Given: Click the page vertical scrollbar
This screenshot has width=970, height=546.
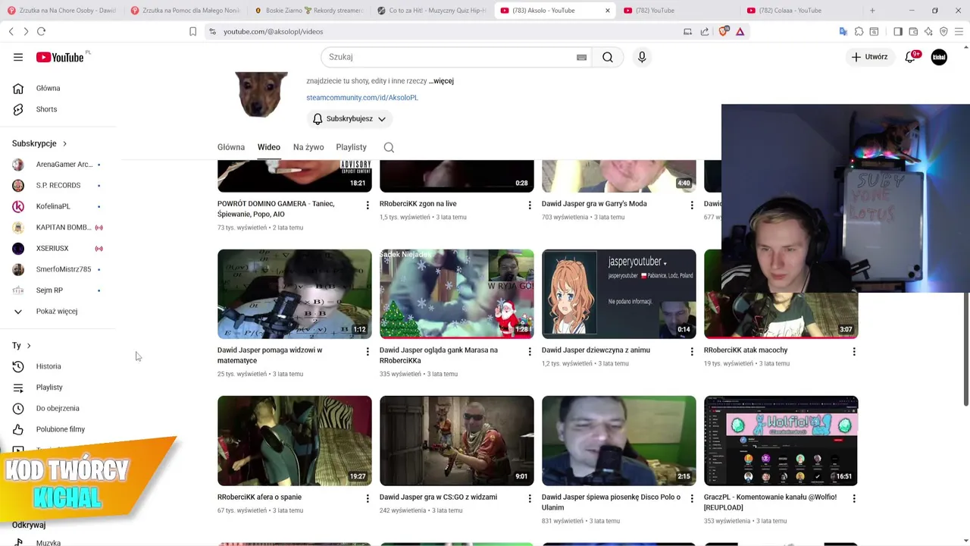Looking at the screenshot, I should point(966,347).
